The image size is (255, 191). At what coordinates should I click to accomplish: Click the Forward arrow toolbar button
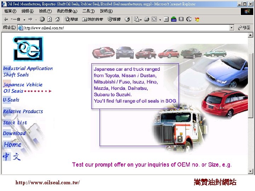point(30,19)
